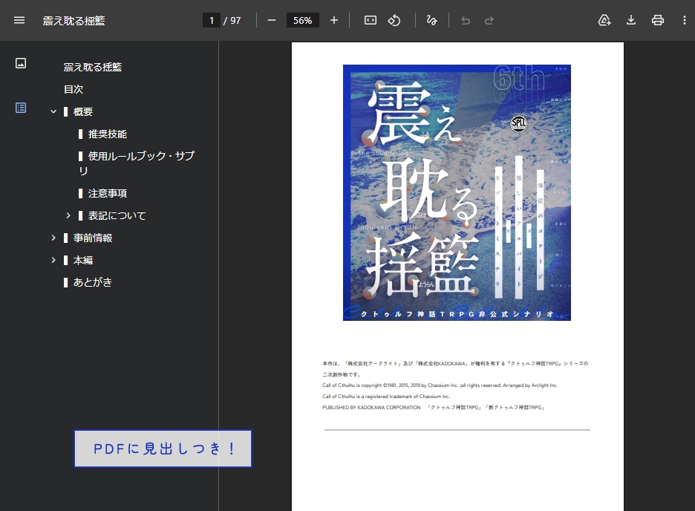The width and height of the screenshot is (695, 511).
Task: Toggle the sidebar with the hamburger menu icon
Action: click(19, 20)
